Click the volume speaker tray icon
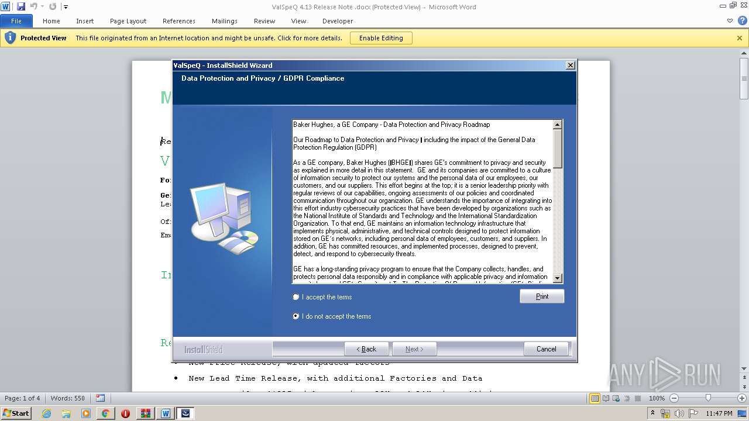 tap(679, 413)
